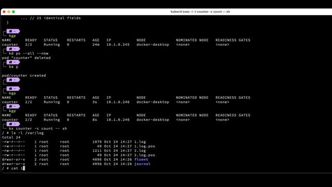Click the age value '24m'
This screenshot has height=187, width=332.
point(96,45)
